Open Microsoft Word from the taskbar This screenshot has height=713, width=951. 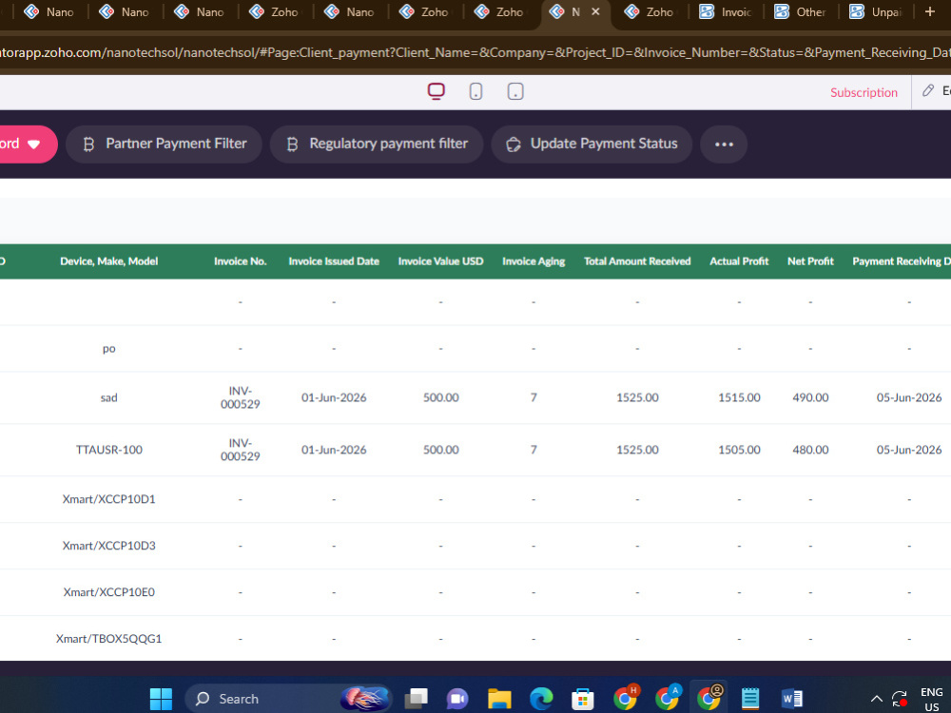click(792, 699)
